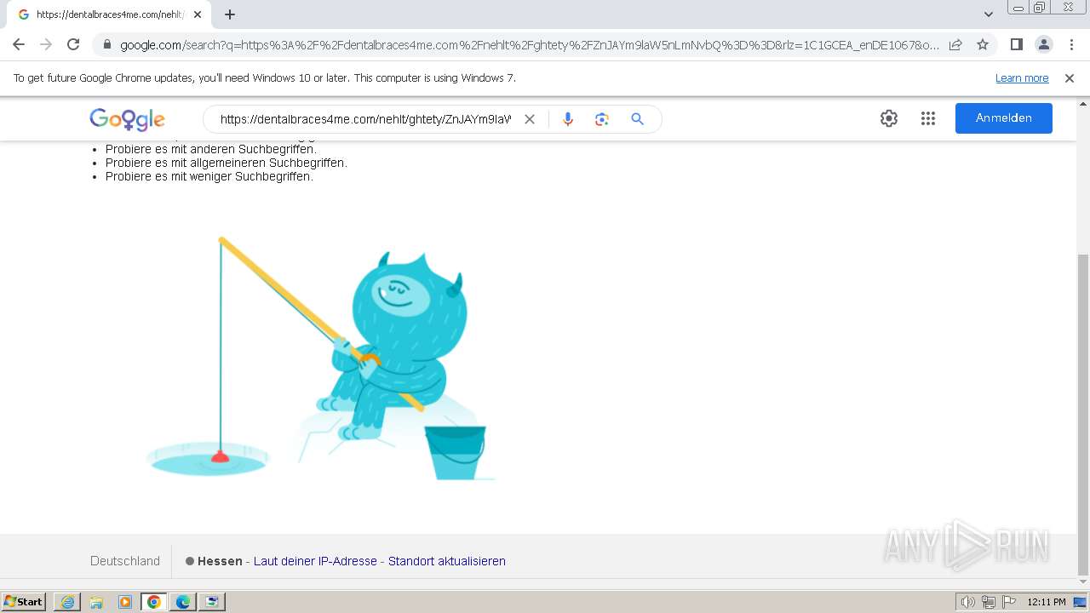
Task: Open the Chrome three-dot menu
Action: point(1071,44)
